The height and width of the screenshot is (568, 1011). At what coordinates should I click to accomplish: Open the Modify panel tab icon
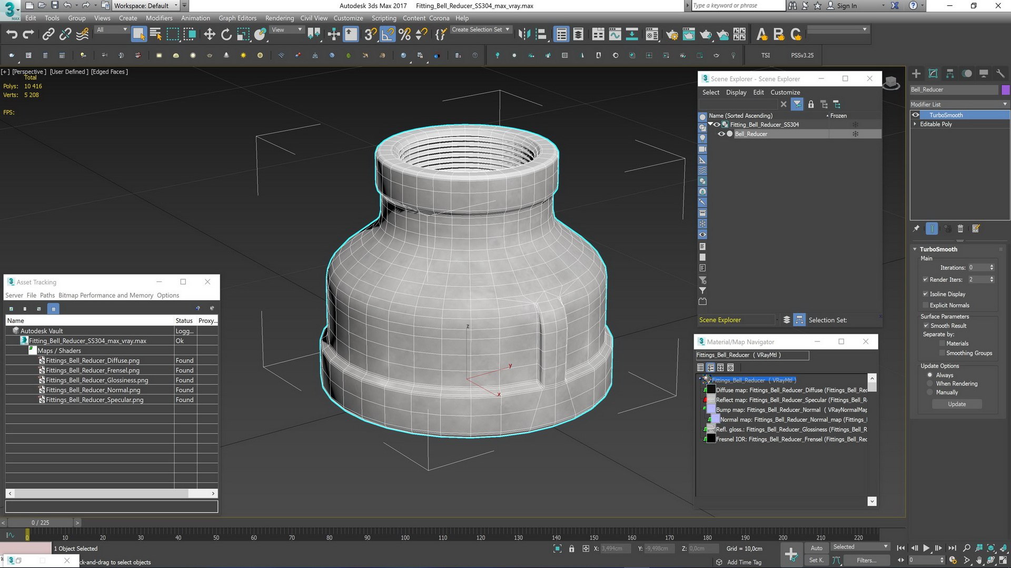[x=933, y=74]
